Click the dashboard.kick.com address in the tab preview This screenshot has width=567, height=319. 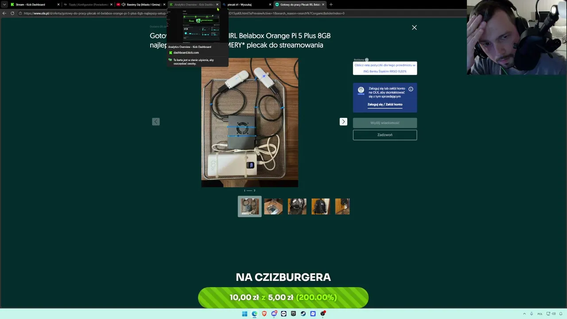pos(186,53)
